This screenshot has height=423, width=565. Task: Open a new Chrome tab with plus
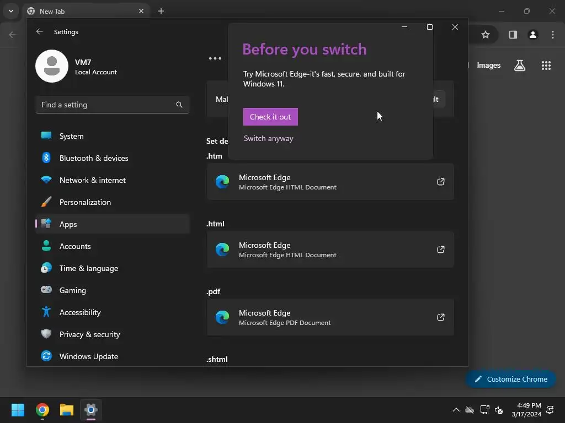coord(161,11)
